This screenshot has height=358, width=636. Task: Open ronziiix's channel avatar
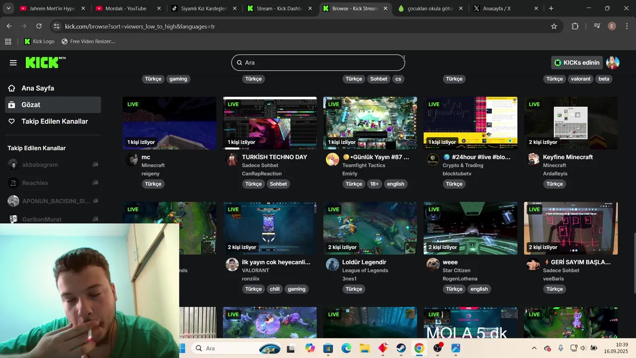pyautogui.click(x=232, y=264)
